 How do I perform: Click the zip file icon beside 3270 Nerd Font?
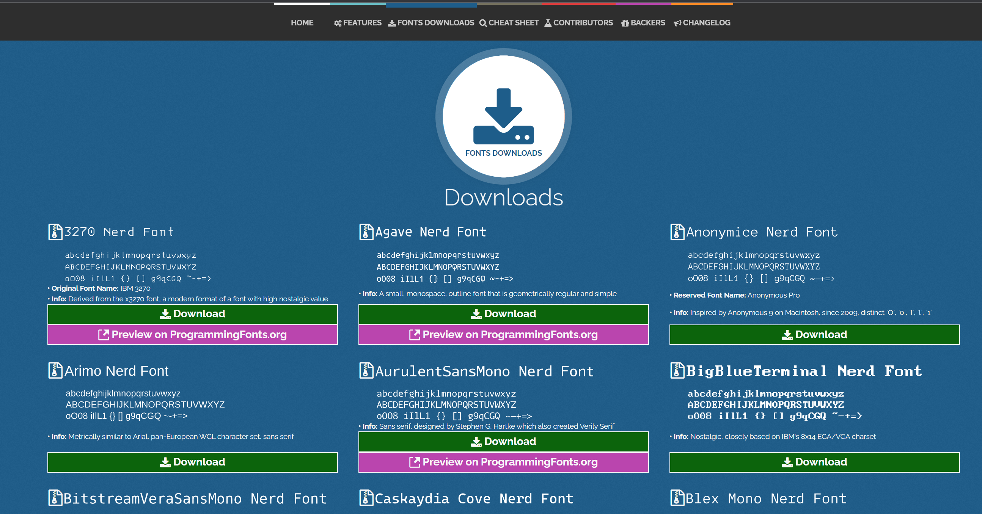(x=55, y=232)
